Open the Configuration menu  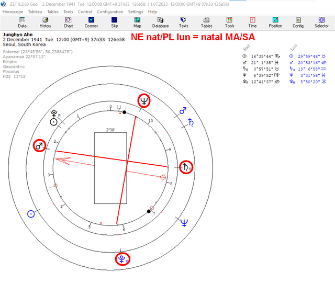[x=110, y=12]
